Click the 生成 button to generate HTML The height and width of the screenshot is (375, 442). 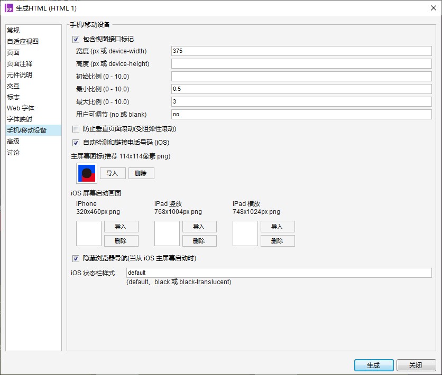[374, 365]
